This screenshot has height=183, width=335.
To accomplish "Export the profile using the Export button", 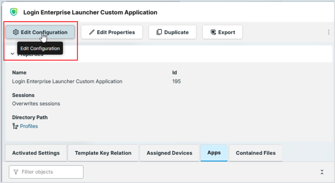I will click(222, 32).
